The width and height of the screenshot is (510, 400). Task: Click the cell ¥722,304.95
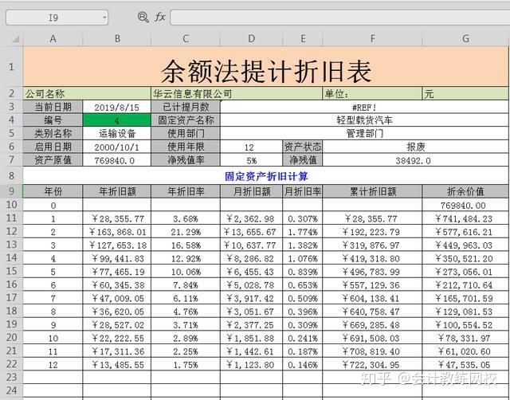[372, 365]
